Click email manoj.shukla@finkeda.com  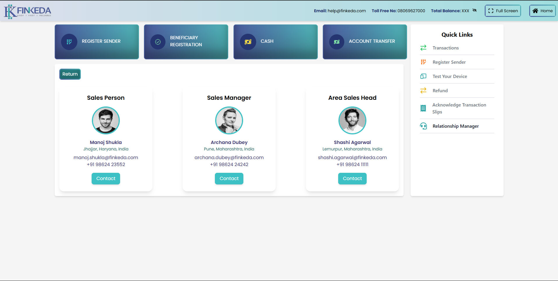(x=106, y=157)
